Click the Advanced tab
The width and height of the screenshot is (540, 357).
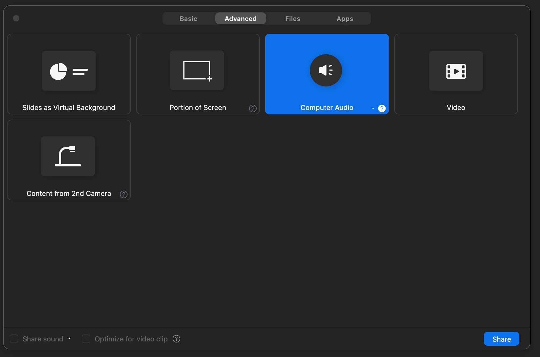[x=240, y=19]
